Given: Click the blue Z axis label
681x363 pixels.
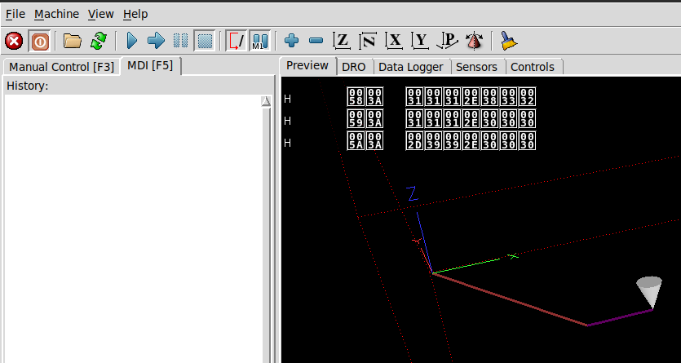Looking at the screenshot, I should click(x=412, y=193).
